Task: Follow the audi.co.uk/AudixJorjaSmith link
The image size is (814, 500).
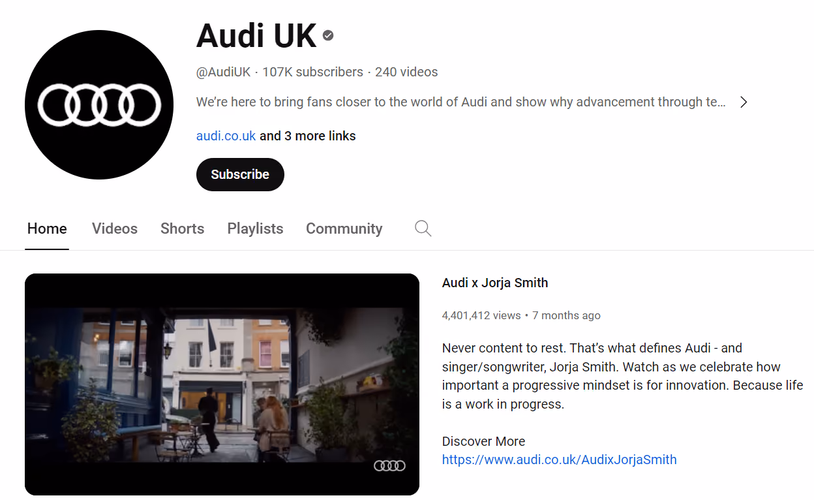Action: pyautogui.click(x=560, y=460)
